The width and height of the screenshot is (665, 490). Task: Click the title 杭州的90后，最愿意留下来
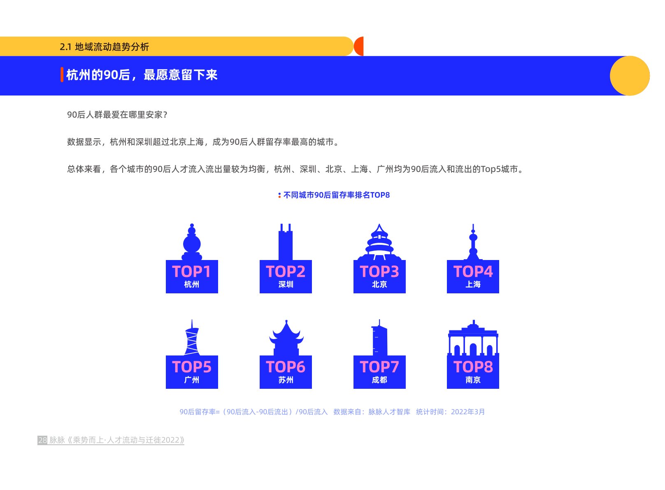[x=142, y=75]
